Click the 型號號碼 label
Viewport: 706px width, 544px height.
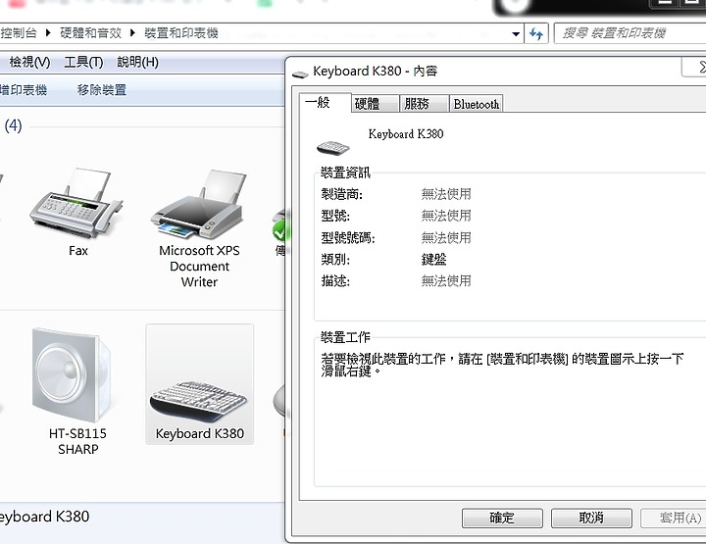pos(348,237)
